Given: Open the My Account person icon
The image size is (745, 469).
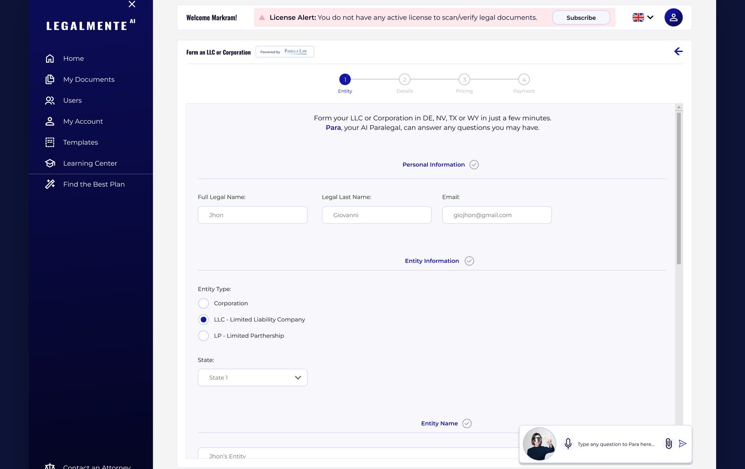Looking at the screenshot, I should pyautogui.click(x=50, y=121).
